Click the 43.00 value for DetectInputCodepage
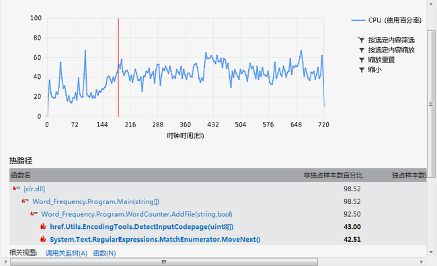The width and height of the screenshot is (437, 266). (x=352, y=227)
